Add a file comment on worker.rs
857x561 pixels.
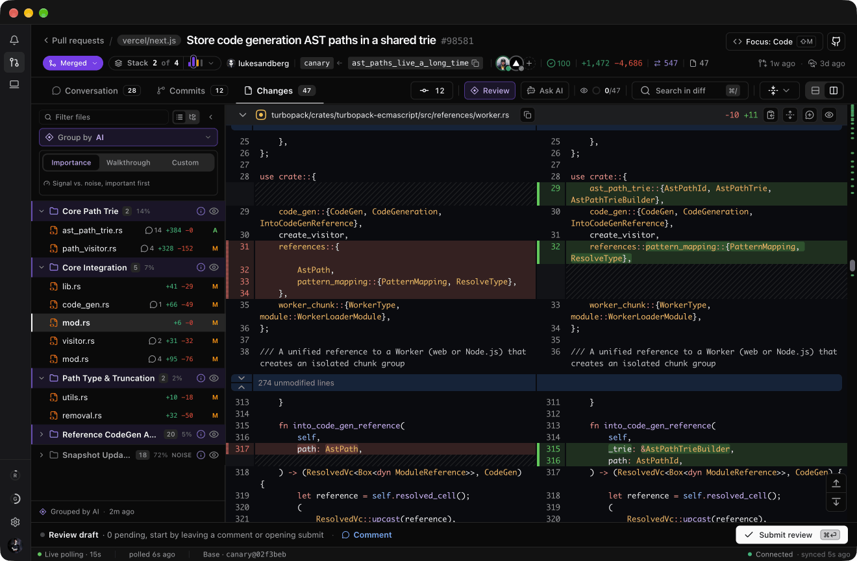pyautogui.click(x=810, y=115)
